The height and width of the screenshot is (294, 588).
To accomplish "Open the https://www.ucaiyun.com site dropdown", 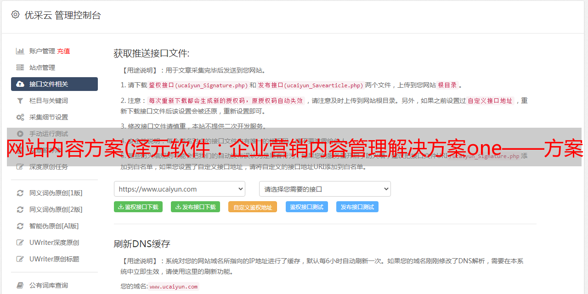I will (180, 189).
